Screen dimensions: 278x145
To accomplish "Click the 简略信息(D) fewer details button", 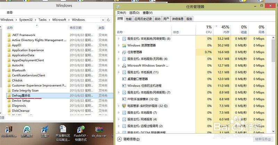I will (129, 139).
